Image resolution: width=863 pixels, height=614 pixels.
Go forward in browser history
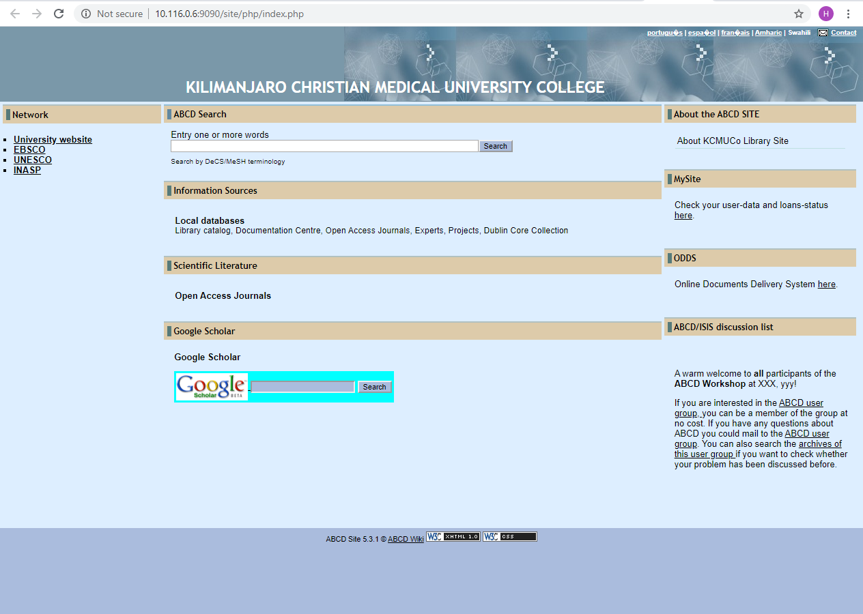pyautogui.click(x=37, y=14)
